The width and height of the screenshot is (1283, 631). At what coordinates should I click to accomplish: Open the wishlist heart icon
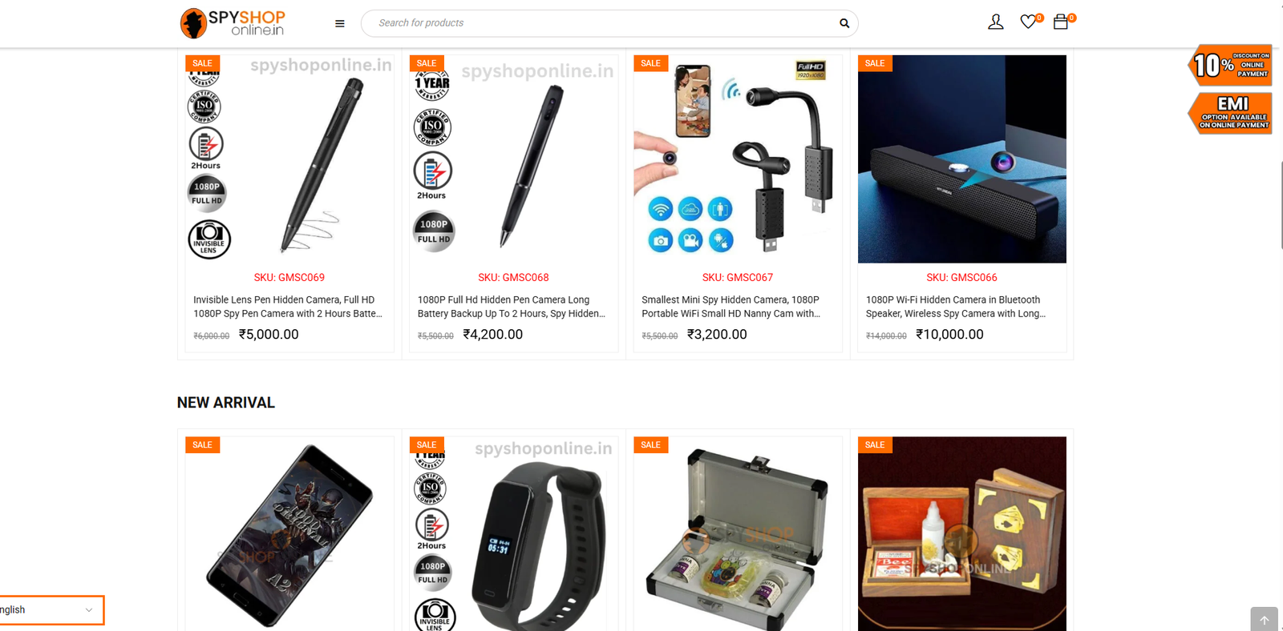click(1028, 22)
